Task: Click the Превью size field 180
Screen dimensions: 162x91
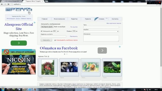Action: pyautogui.click(x=74, y=31)
